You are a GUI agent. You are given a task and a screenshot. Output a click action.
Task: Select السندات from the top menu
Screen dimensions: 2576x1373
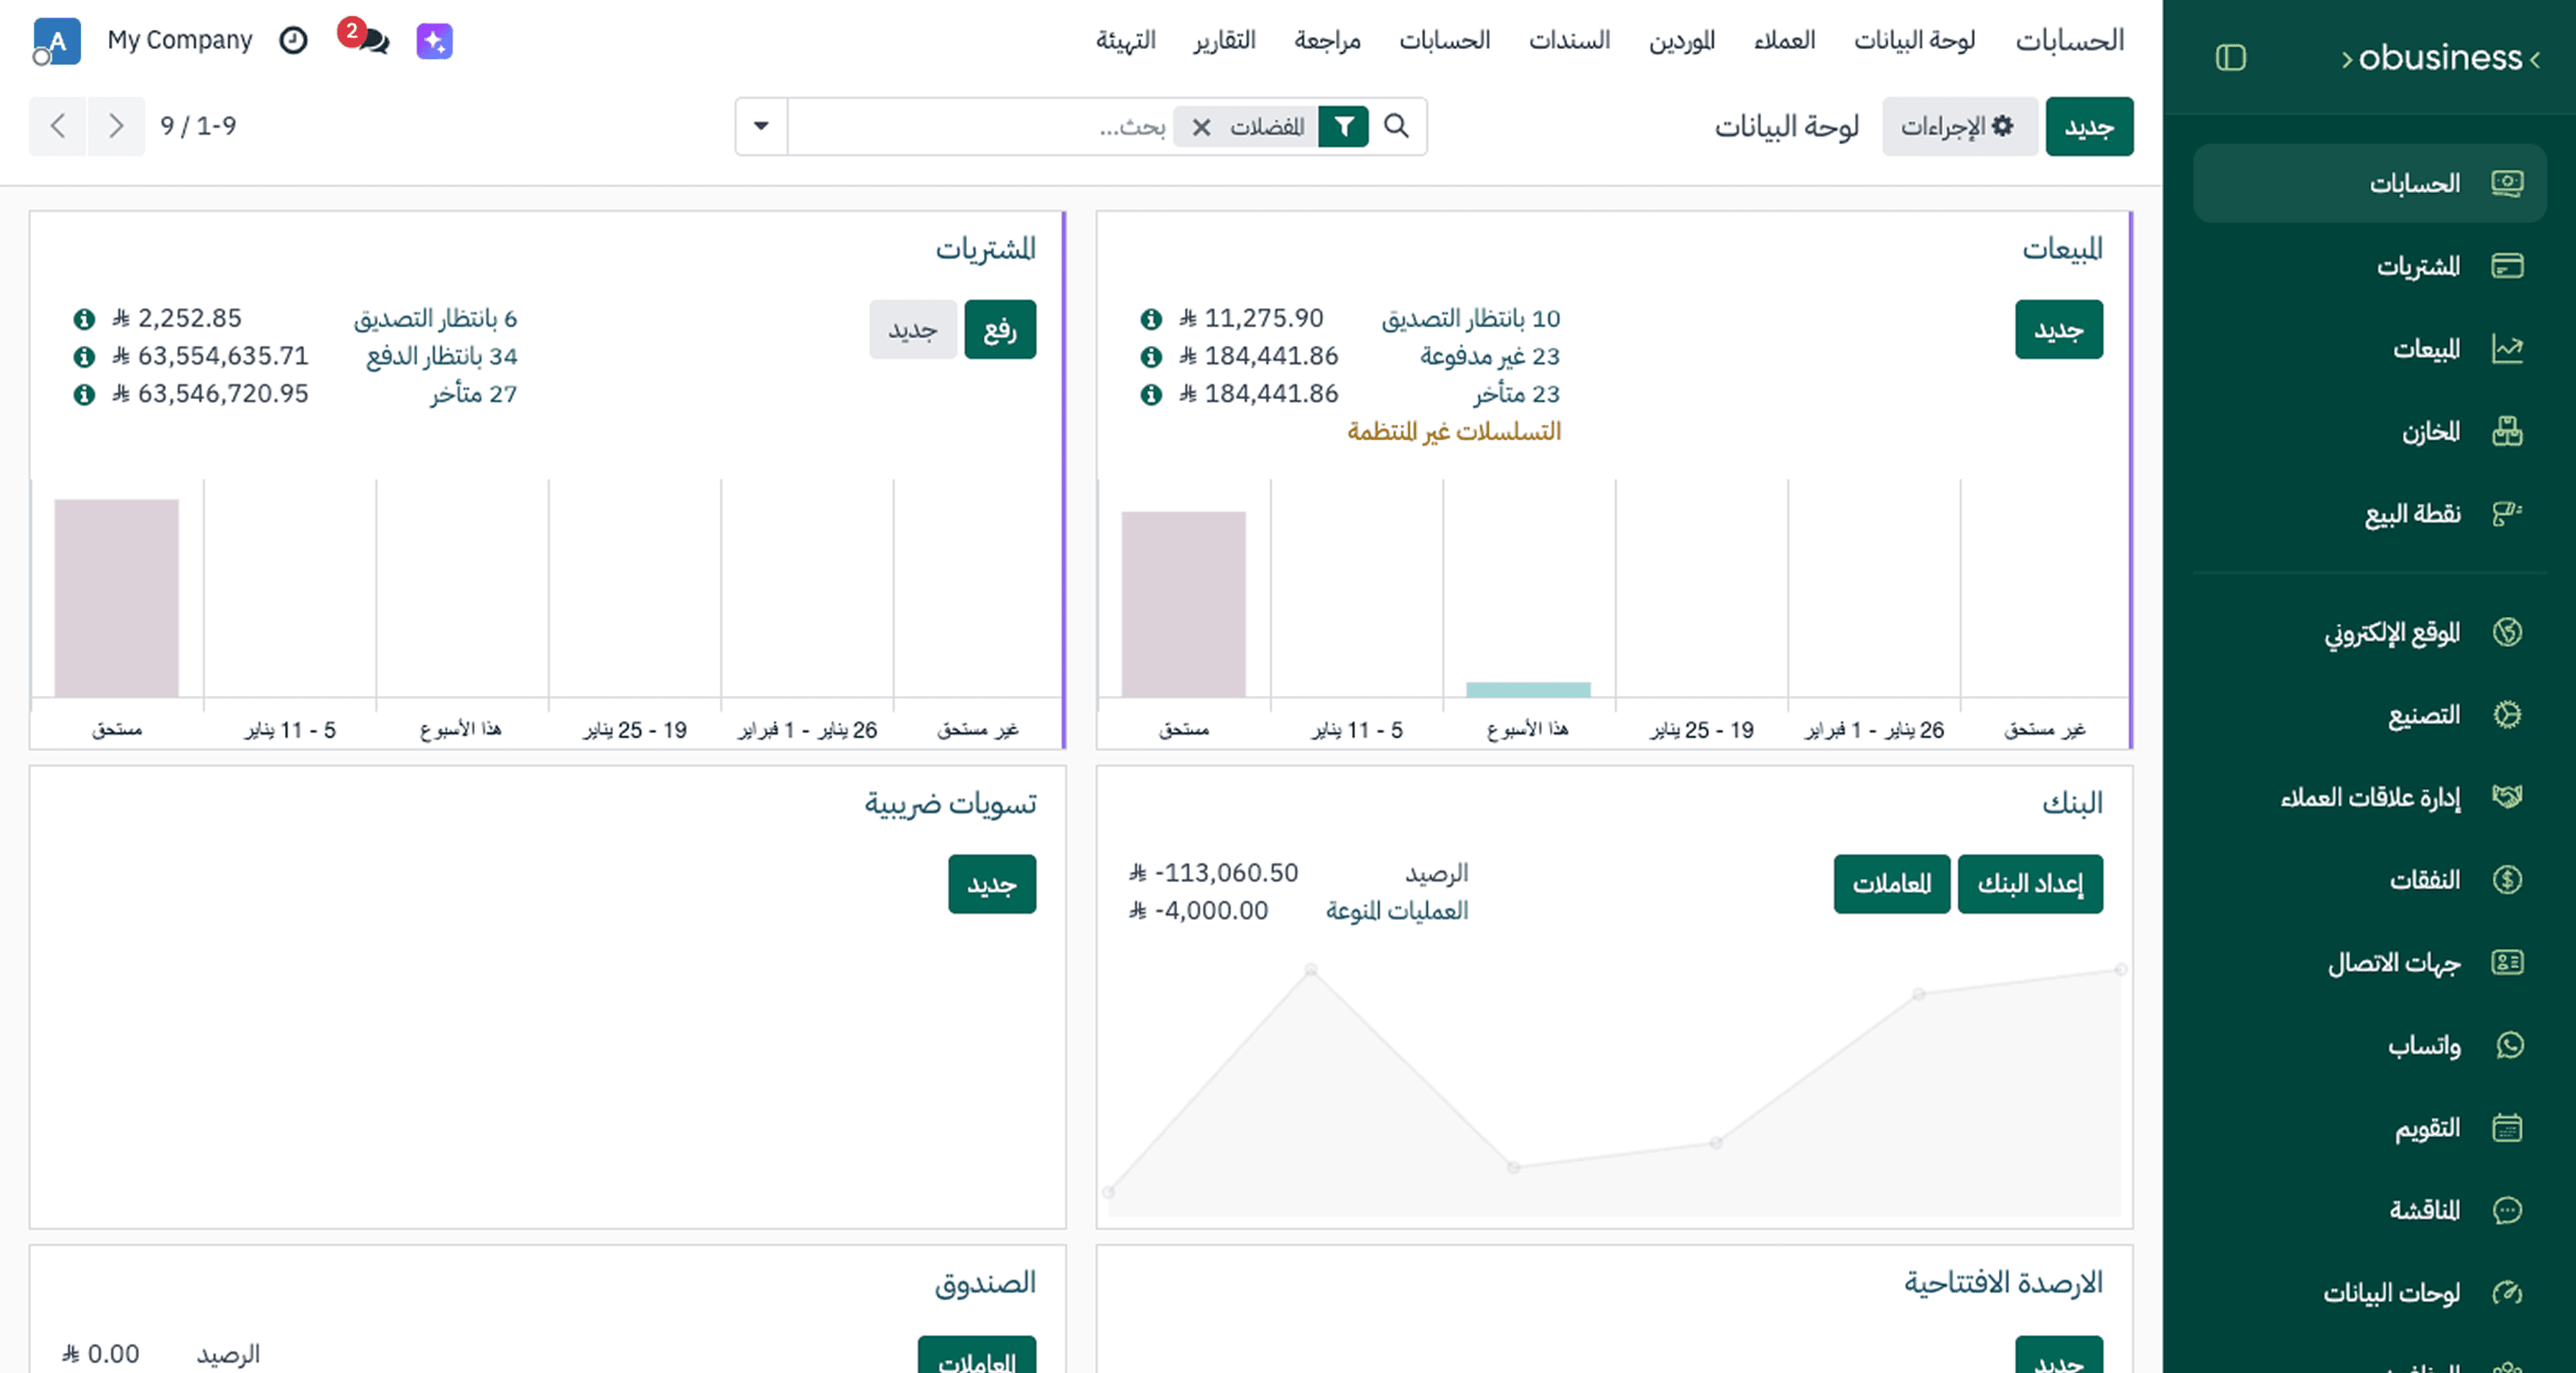click(x=1568, y=40)
